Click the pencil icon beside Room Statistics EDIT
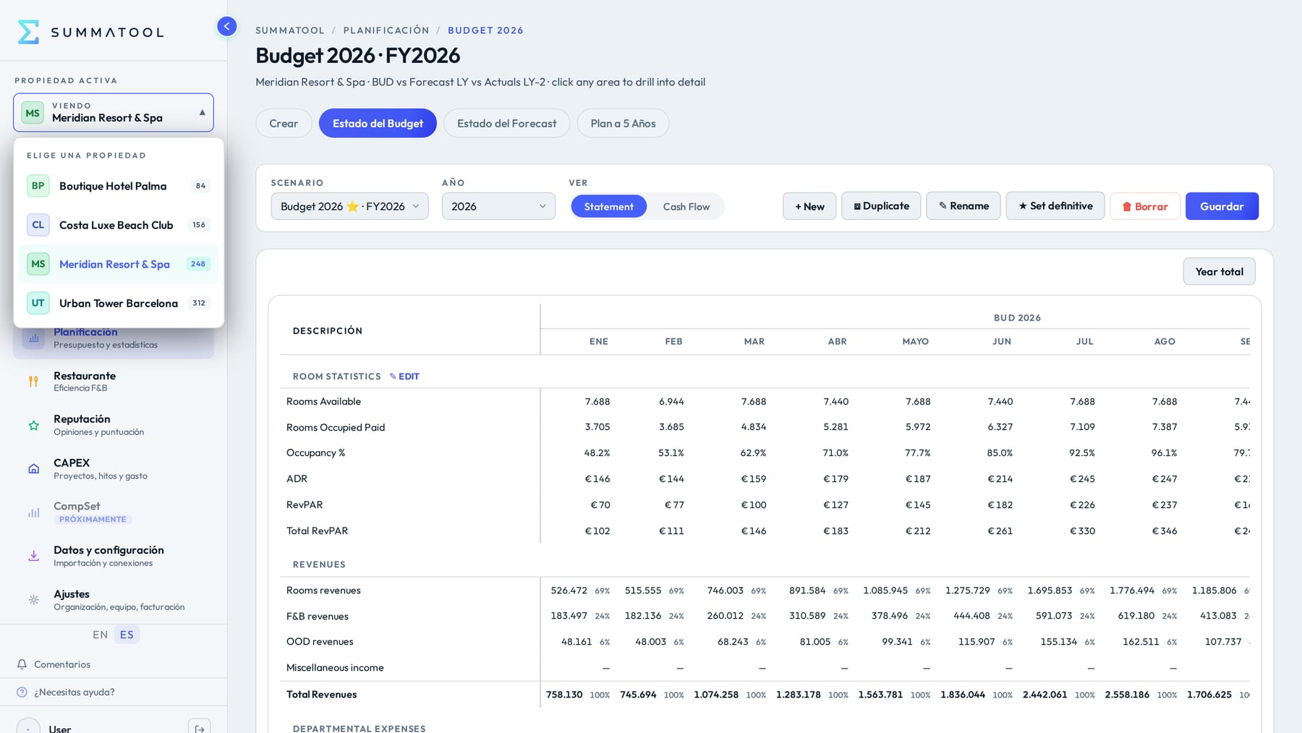The height and width of the screenshot is (733, 1302). coord(393,376)
